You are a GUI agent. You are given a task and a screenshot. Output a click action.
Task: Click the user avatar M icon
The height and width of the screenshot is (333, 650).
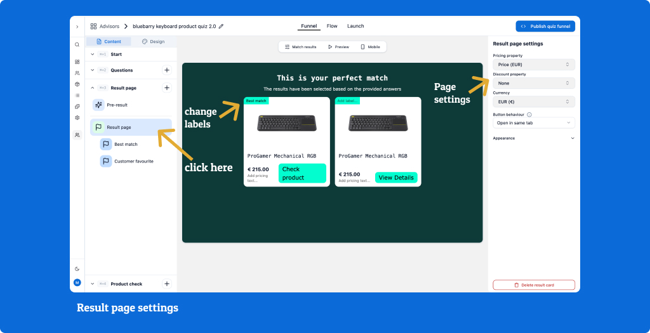[x=77, y=282]
